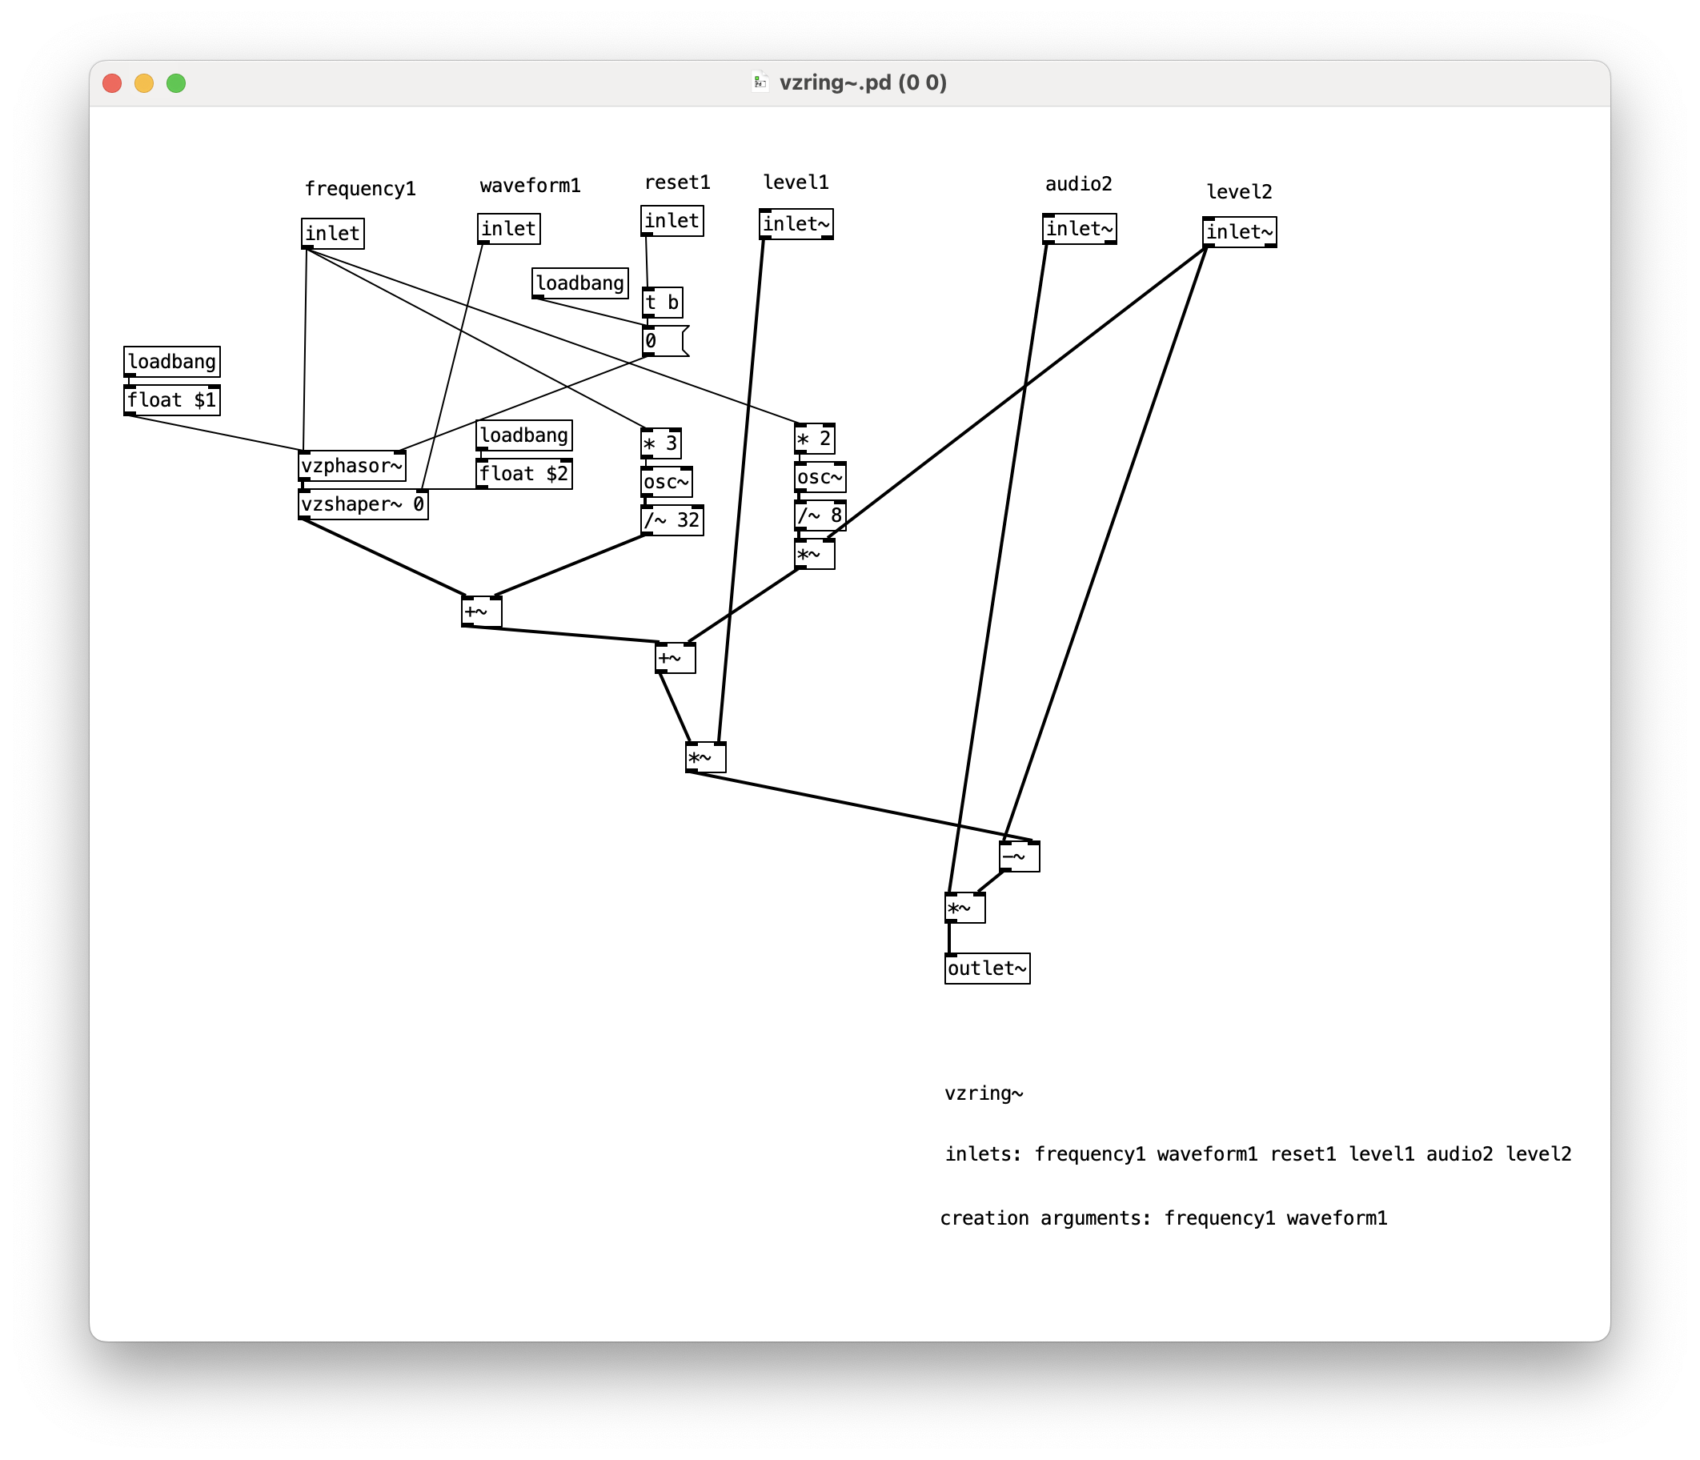Click the file icon in title bar
This screenshot has height=1460, width=1700.
click(760, 82)
